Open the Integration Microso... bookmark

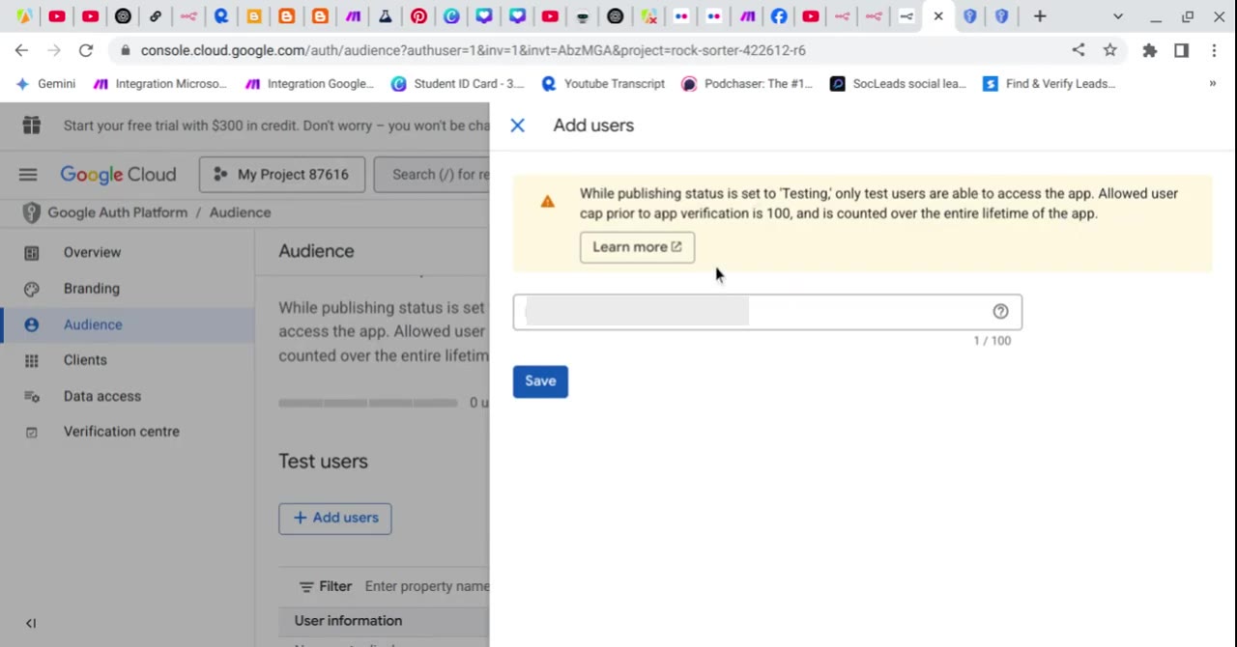(159, 84)
